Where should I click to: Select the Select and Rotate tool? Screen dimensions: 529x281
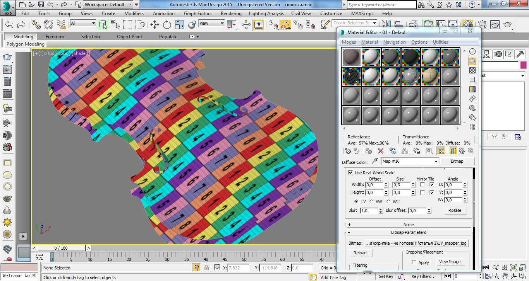coord(167,25)
